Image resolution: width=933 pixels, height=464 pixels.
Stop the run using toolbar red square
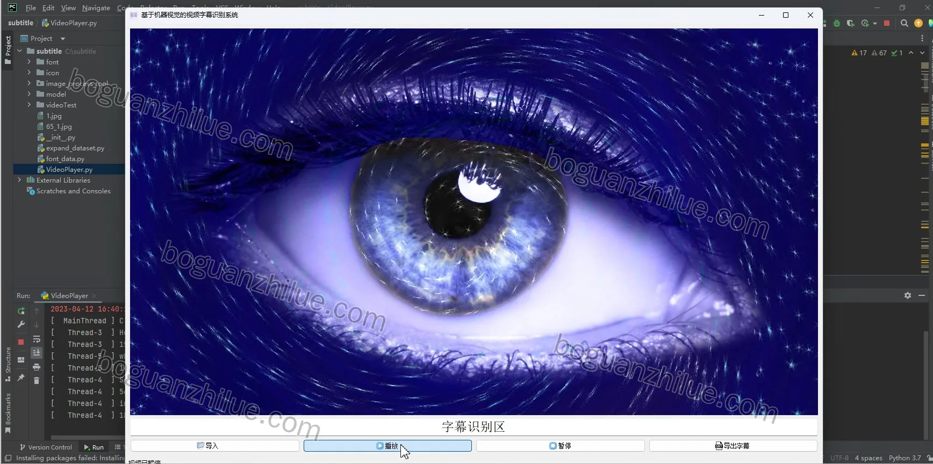[x=887, y=23]
